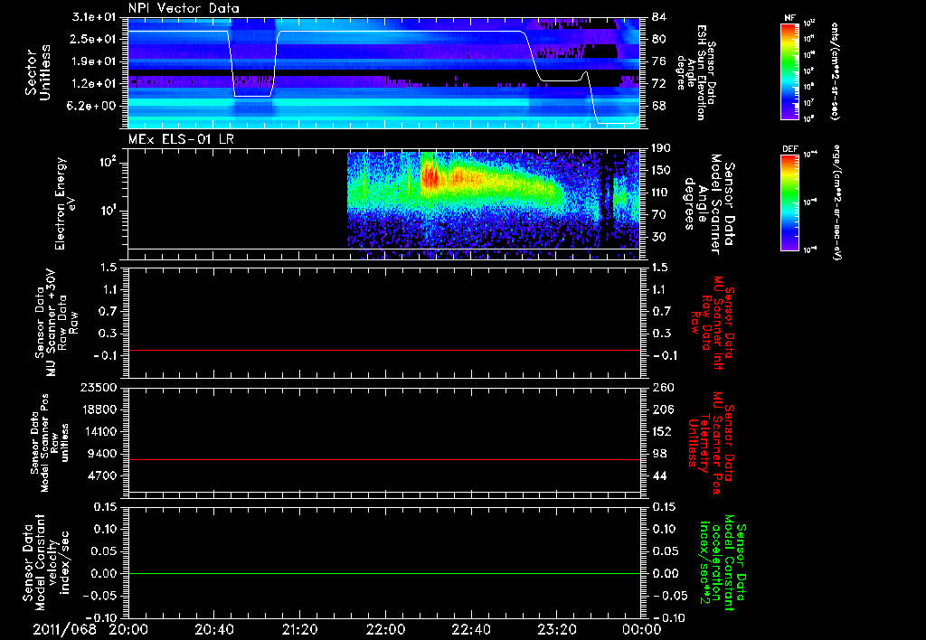Click the NF units label cnts/(cm**2-sr-sec)
This screenshot has width=926, height=640.
pyautogui.click(x=834, y=71)
